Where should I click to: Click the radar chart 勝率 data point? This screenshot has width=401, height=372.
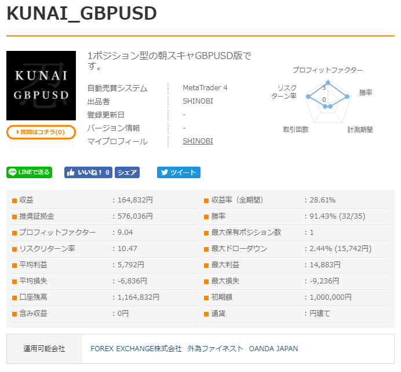pos(347,97)
